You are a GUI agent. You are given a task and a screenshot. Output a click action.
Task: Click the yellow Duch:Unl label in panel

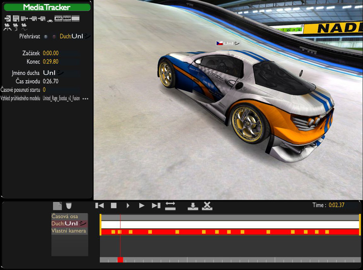tap(75, 36)
